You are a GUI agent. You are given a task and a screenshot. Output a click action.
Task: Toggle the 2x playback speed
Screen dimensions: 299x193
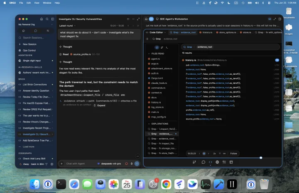[x=214, y=154]
